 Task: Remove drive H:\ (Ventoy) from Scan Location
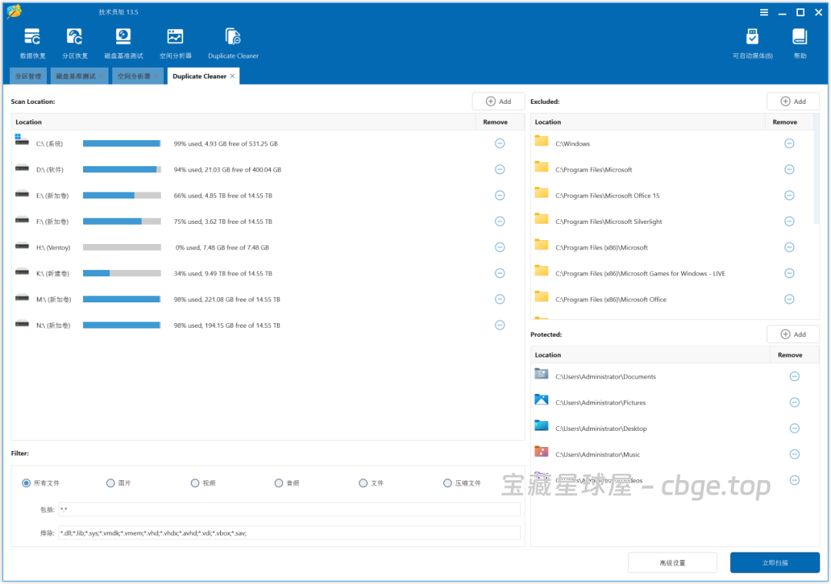[x=499, y=247]
